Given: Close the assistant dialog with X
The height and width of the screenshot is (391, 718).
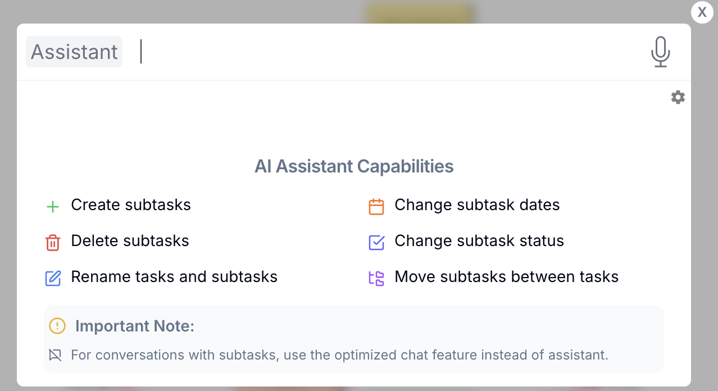Looking at the screenshot, I should tap(702, 12).
